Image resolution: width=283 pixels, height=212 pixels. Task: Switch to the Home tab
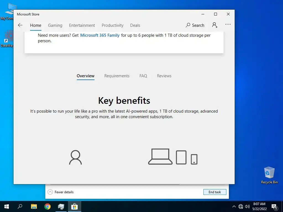pyautogui.click(x=36, y=25)
